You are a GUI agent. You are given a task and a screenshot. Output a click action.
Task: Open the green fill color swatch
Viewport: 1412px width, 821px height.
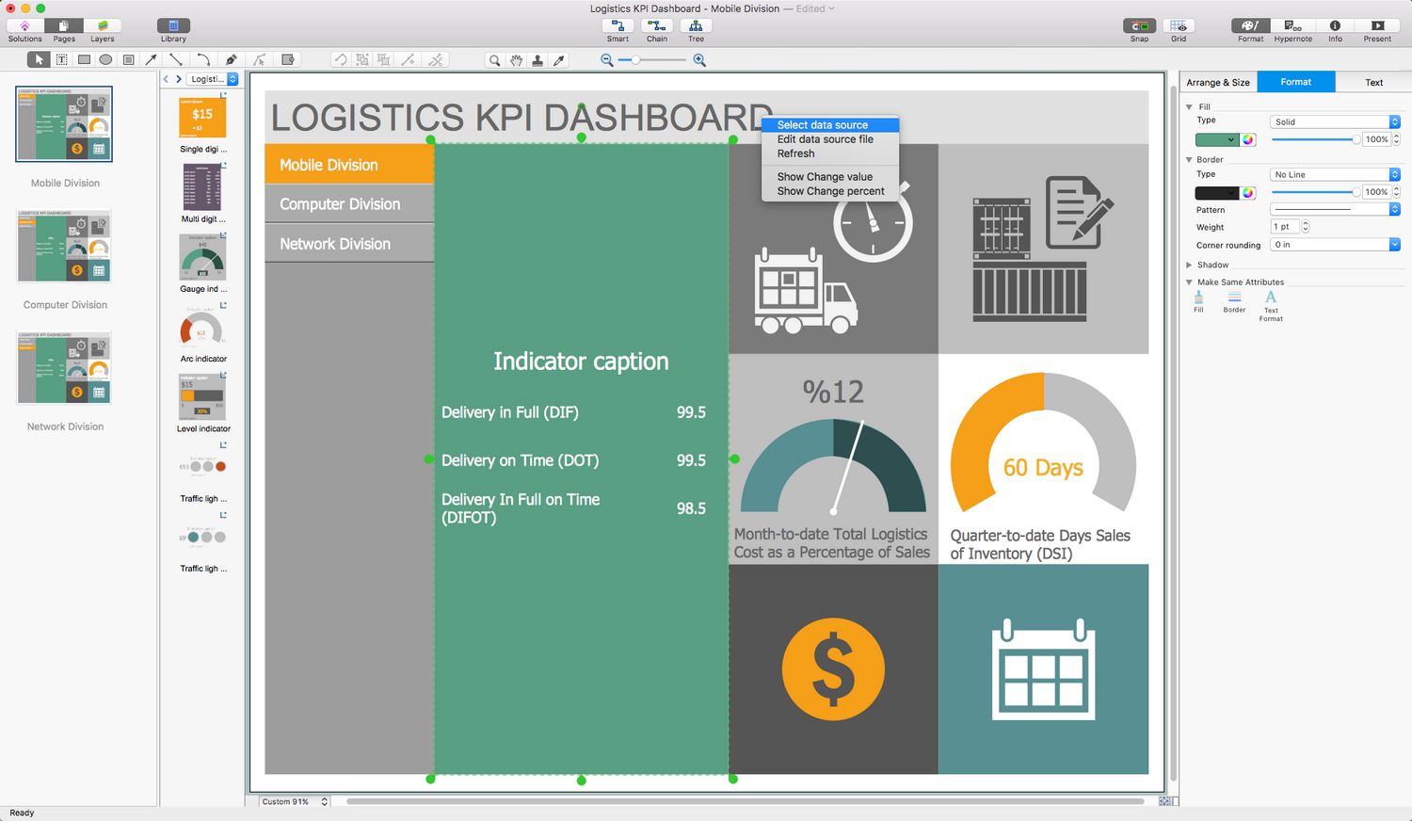pyautogui.click(x=1216, y=139)
